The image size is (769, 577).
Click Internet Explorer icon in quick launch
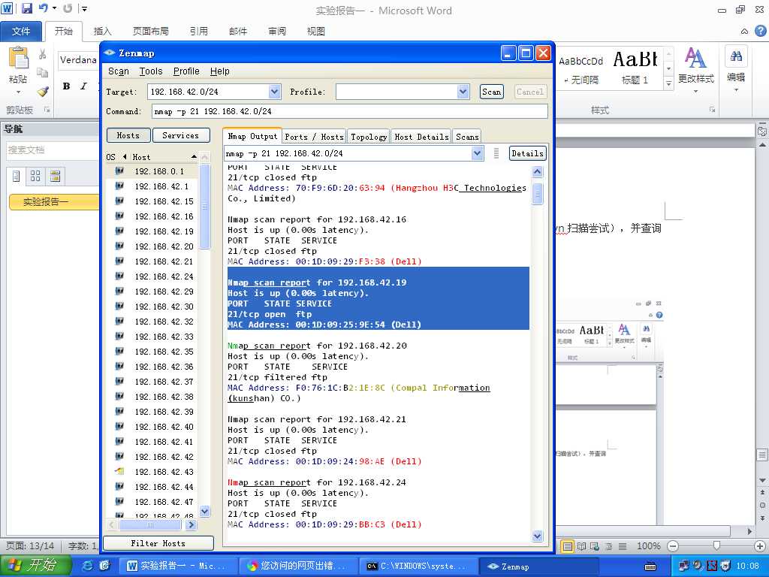tap(88, 566)
